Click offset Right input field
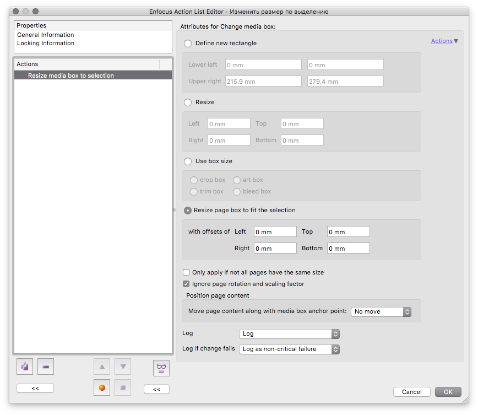This screenshot has height=415, width=478. pos(275,248)
